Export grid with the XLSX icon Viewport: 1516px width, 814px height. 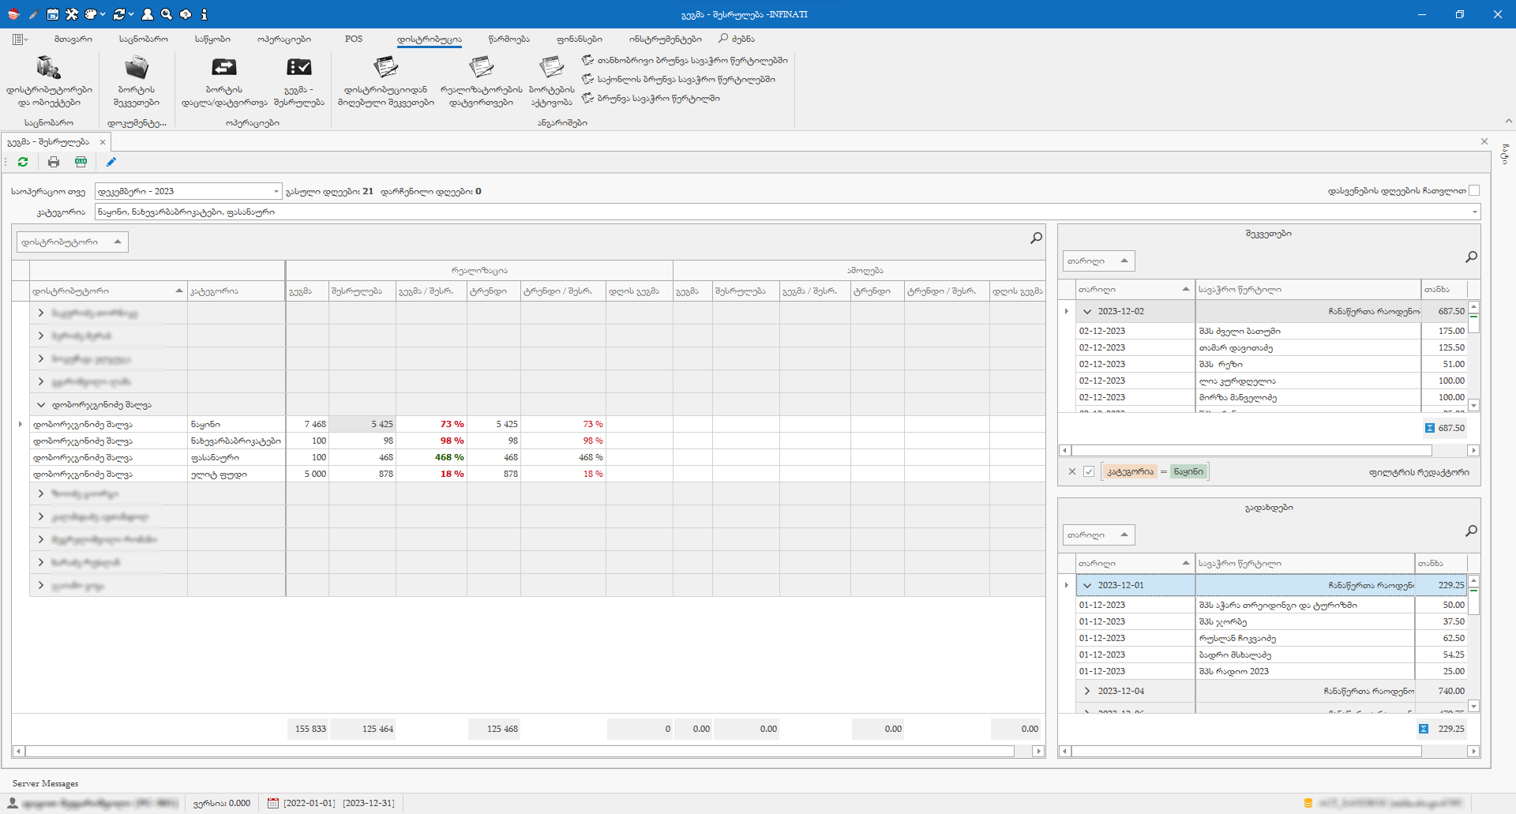click(x=81, y=162)
